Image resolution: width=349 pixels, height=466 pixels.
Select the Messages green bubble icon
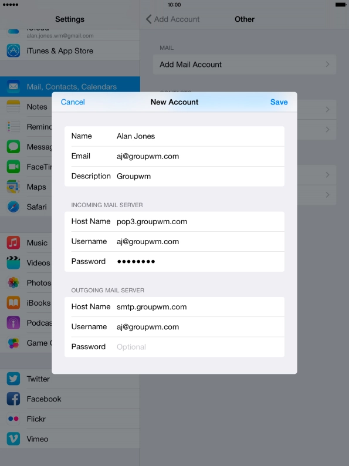(13, 147)
